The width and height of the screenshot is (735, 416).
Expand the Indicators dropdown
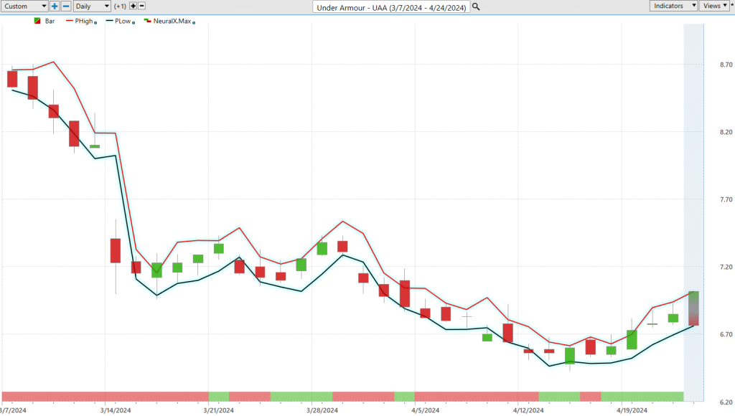tap(673, 6)
